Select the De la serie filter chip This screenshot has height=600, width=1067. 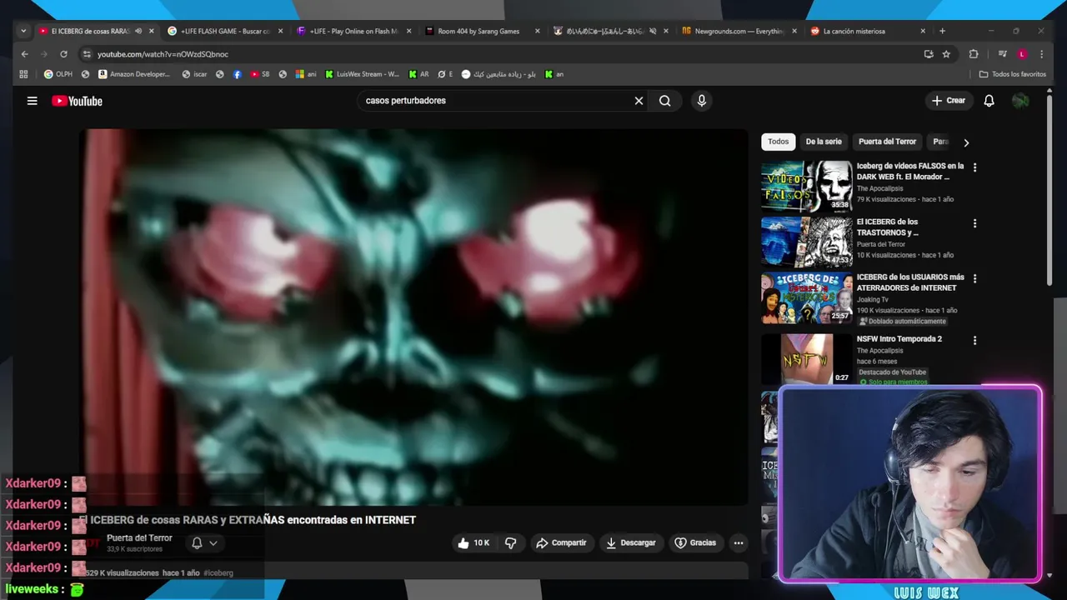824,142
